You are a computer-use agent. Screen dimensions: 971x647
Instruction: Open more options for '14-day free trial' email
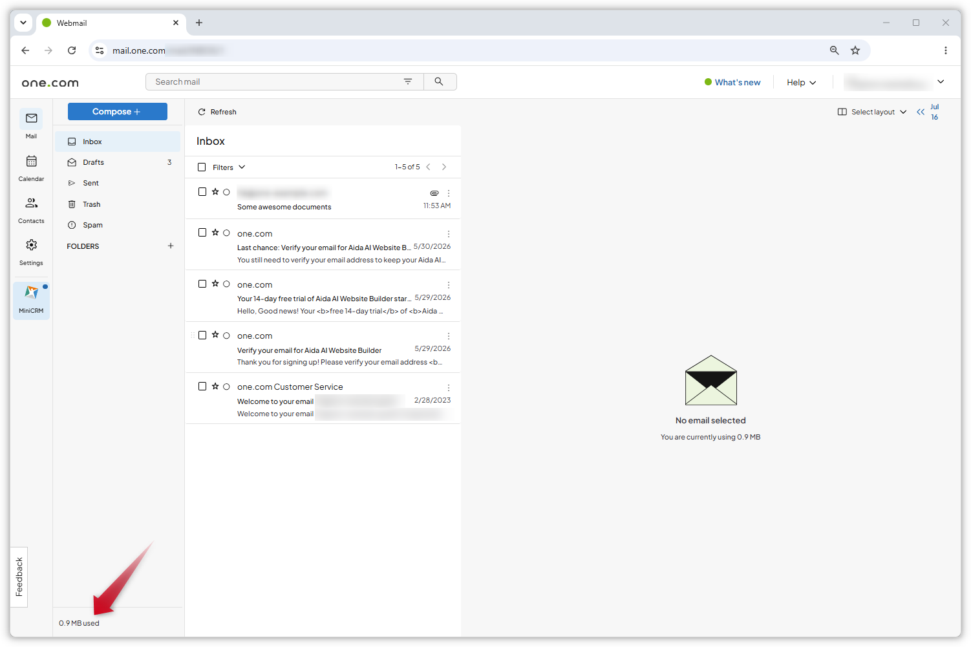[x=449, y=285]
